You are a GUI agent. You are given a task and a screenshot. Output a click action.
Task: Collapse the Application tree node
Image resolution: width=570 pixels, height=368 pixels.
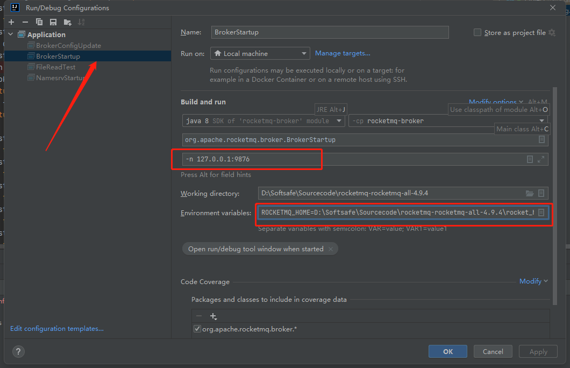pyautogui.click(x=11, y=34)
